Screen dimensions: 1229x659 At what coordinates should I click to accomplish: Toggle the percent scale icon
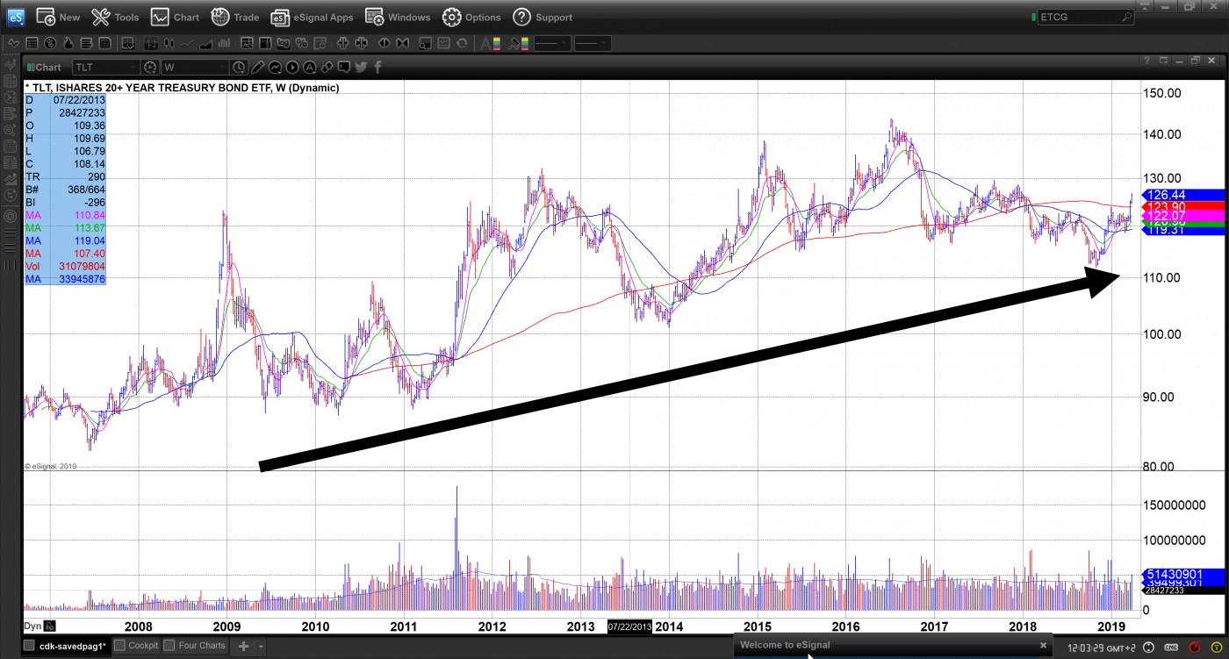pyautogui.click(x=301, y=43)
